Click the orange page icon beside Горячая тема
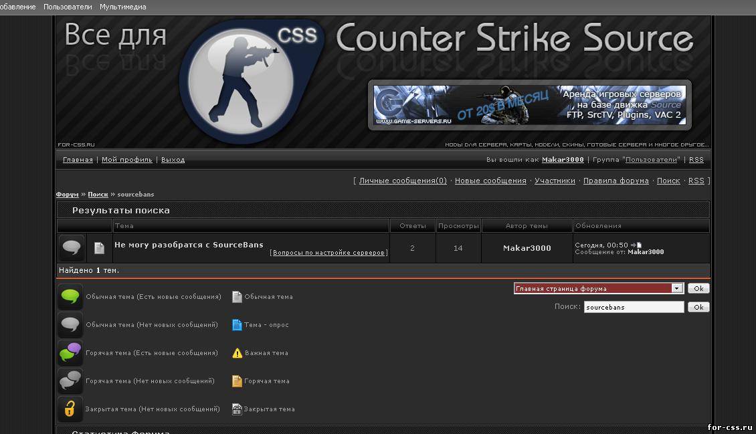The height and width of the screenshot is (434, 756). click(x=237, y=381)
